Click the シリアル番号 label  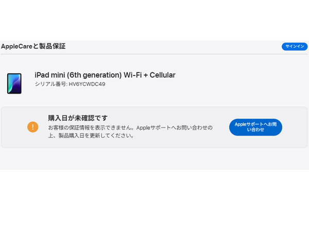(50, 84)
